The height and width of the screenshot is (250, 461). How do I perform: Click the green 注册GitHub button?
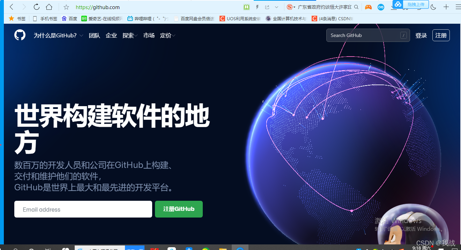tap(179, 209)
